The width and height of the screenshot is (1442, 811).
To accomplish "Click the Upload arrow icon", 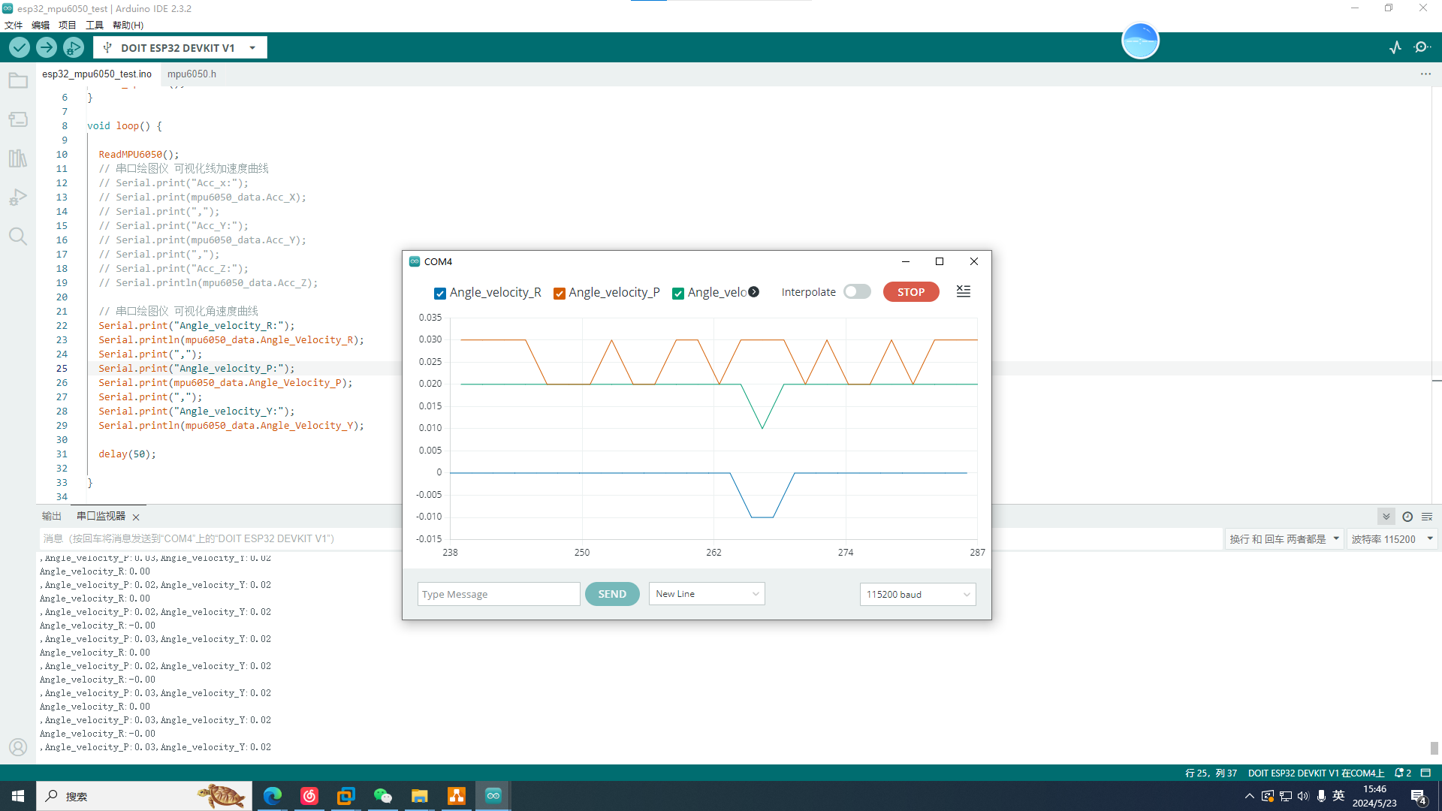I will click(47, 47).
